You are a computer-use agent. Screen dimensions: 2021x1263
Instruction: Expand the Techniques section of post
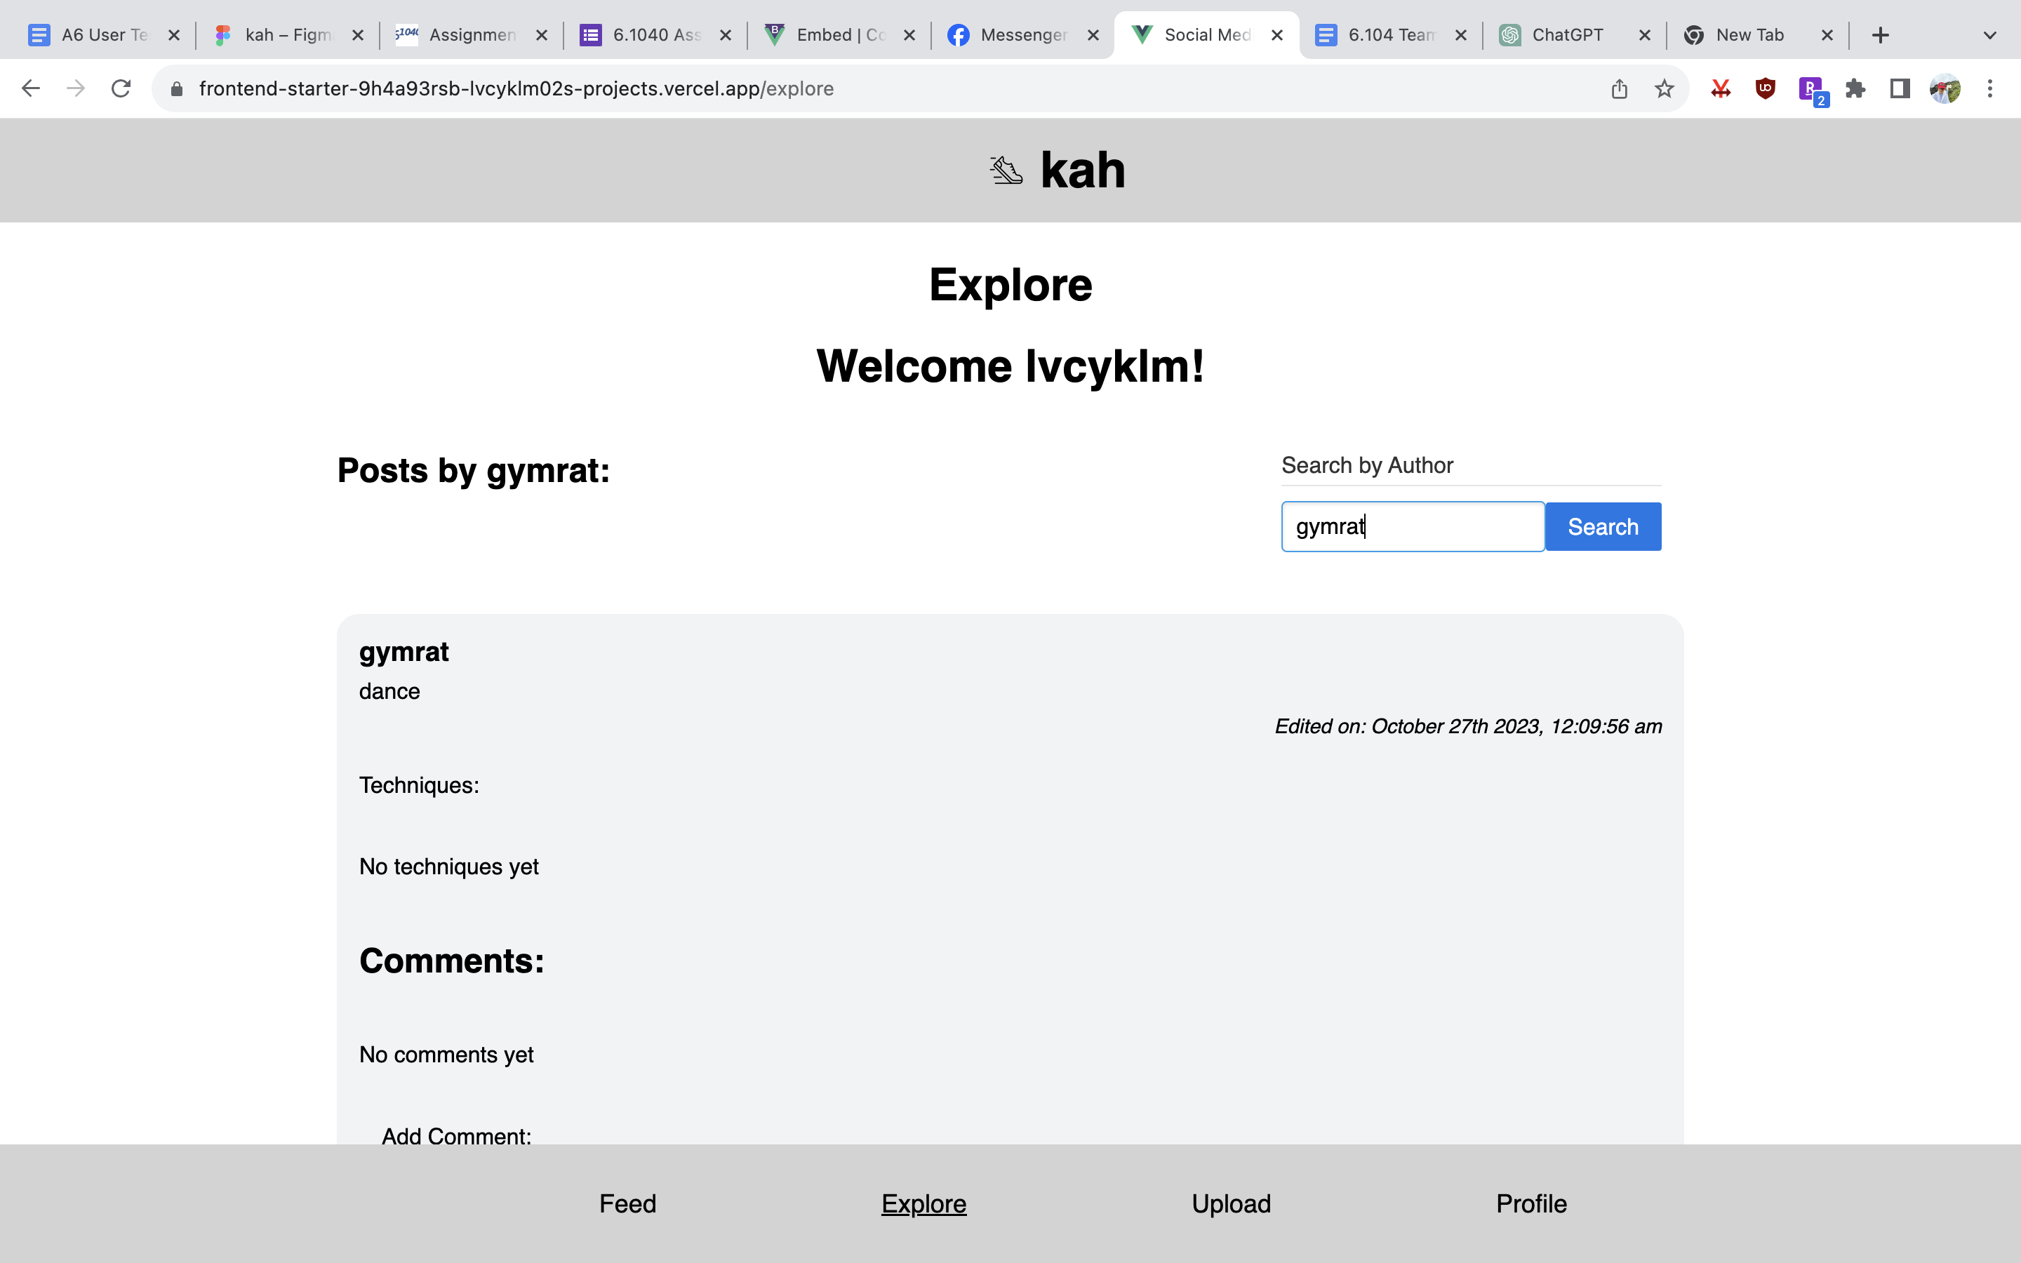(419, 786)
